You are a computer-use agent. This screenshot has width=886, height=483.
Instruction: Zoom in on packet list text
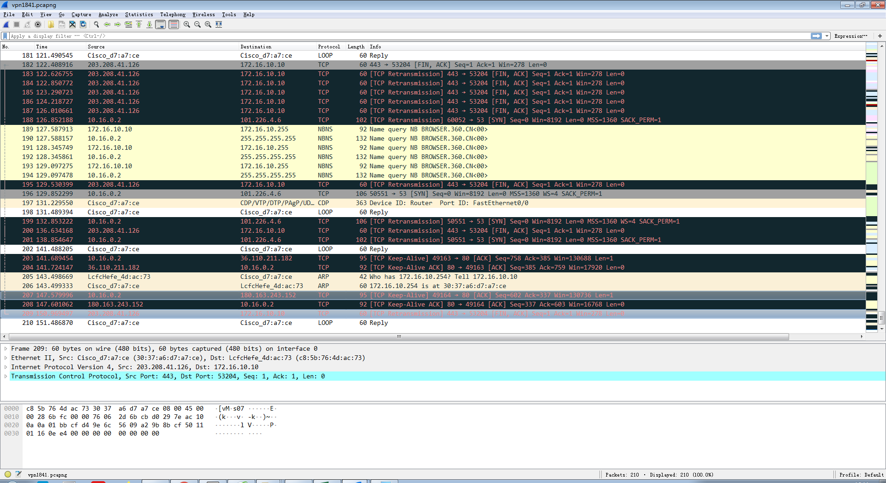[187, 24]
